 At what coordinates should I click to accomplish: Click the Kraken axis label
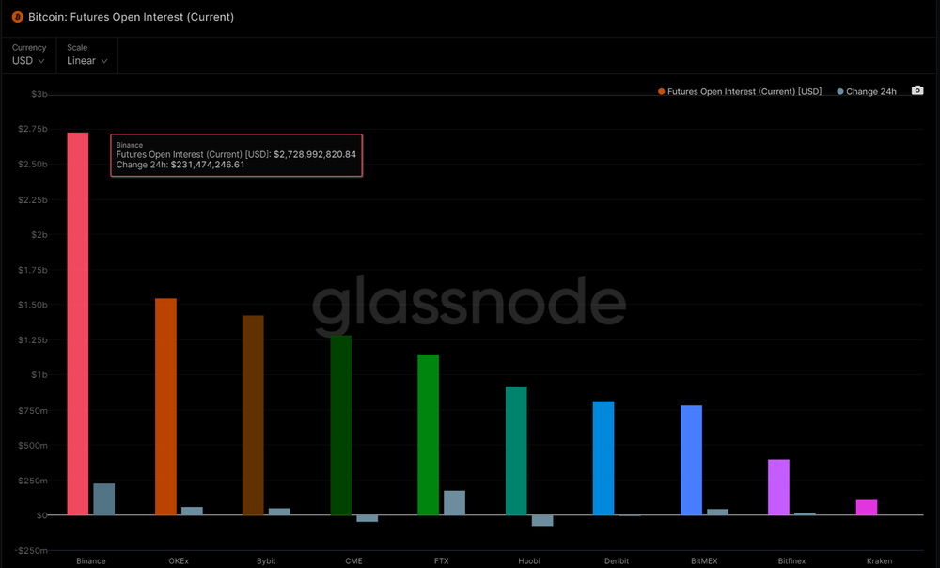pos(880,560)
